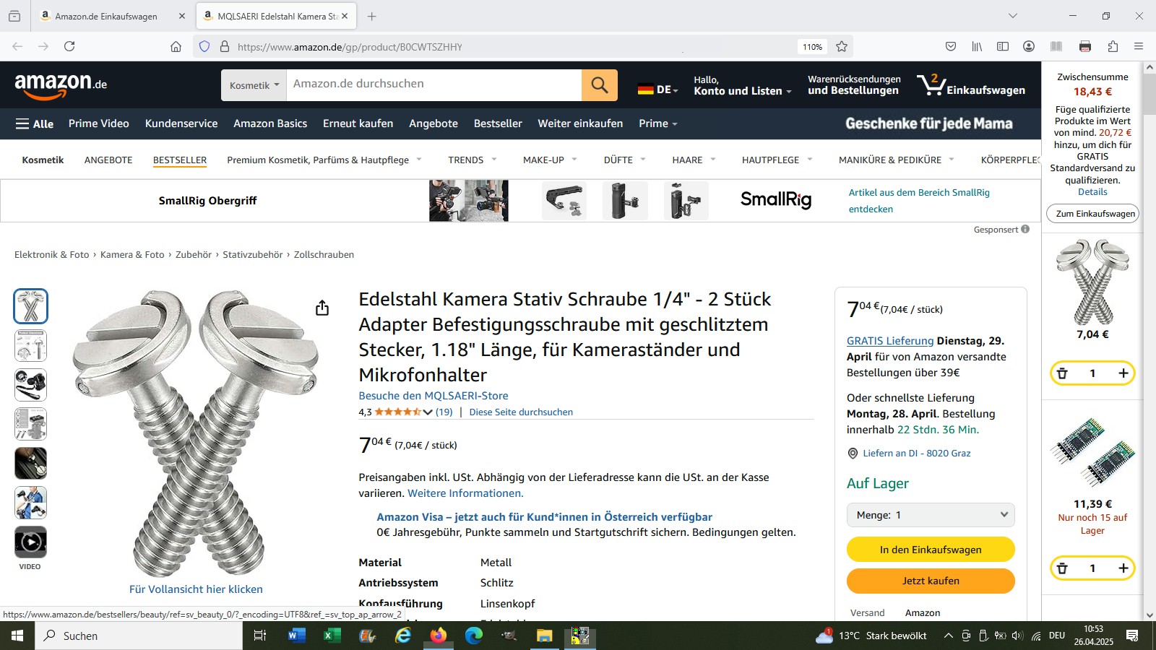Expand the Menge quantity dropdown
This screenshot has width=1156, height=650.
coord(931,515)
